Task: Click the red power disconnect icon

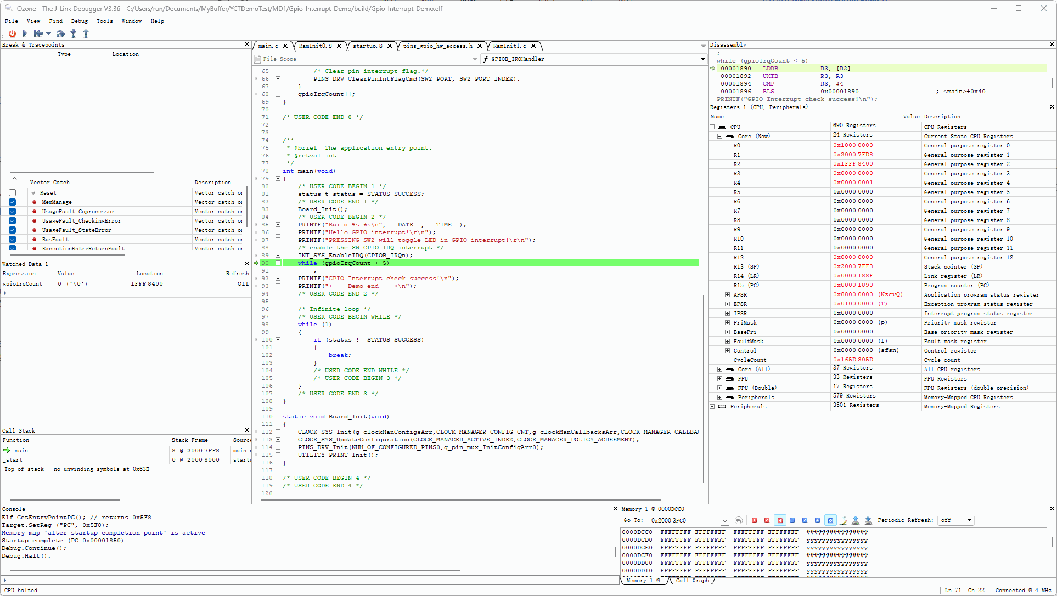Action: tap(12, 33)
